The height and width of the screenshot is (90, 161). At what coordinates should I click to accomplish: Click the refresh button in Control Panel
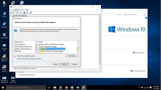(x=120, y=14)
